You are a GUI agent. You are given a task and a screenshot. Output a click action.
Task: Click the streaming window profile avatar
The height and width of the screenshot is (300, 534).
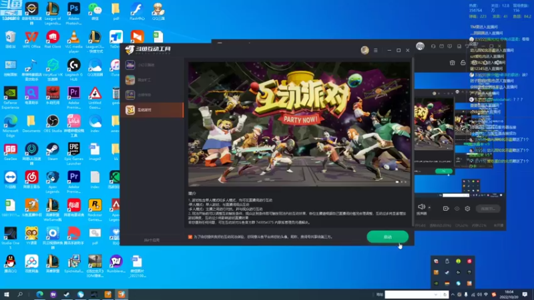(x=420, y=46)
